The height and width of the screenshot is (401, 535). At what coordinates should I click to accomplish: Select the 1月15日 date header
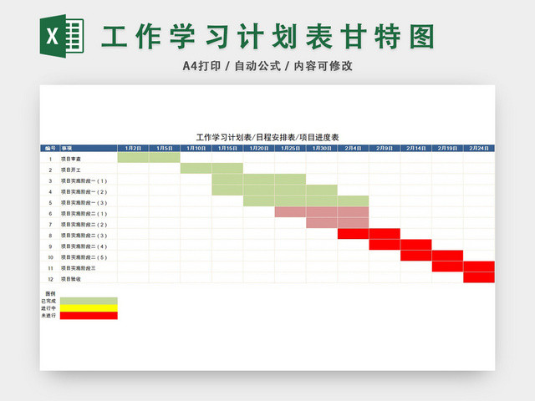pos(227,149)
